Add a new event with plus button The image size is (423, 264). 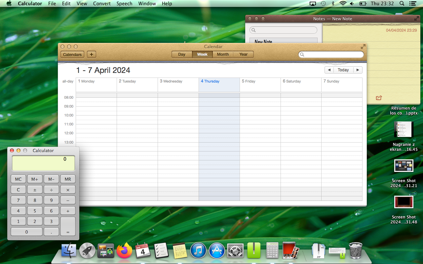pos(92,54)
